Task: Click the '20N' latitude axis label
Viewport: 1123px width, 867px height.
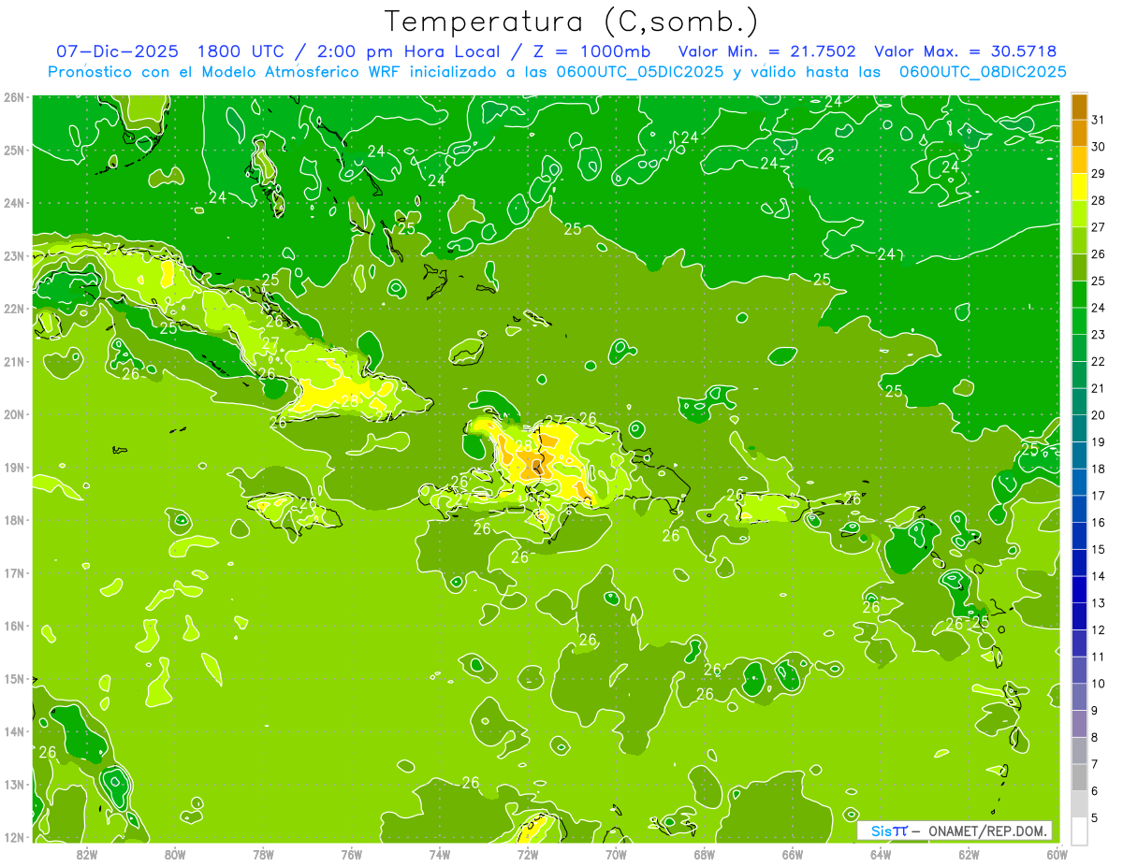Action: tap(14, 414)
